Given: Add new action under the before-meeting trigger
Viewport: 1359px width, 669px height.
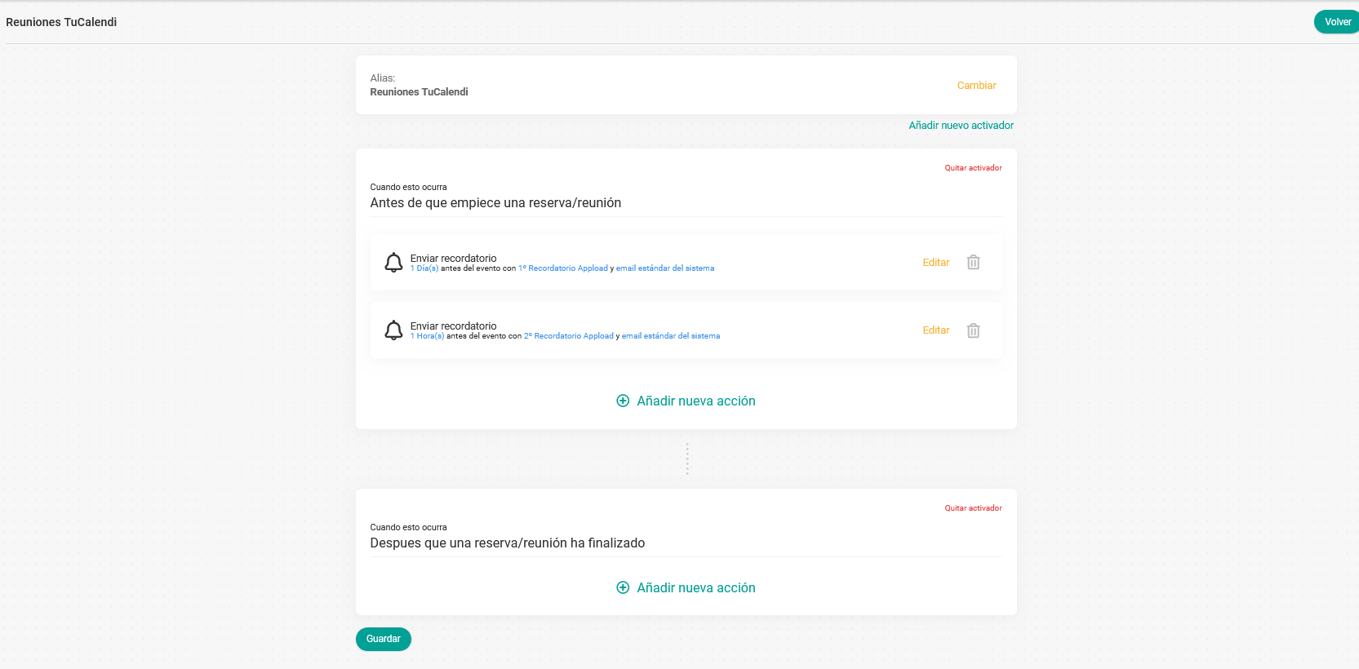Looking at the screenshot, I should 686,401.
